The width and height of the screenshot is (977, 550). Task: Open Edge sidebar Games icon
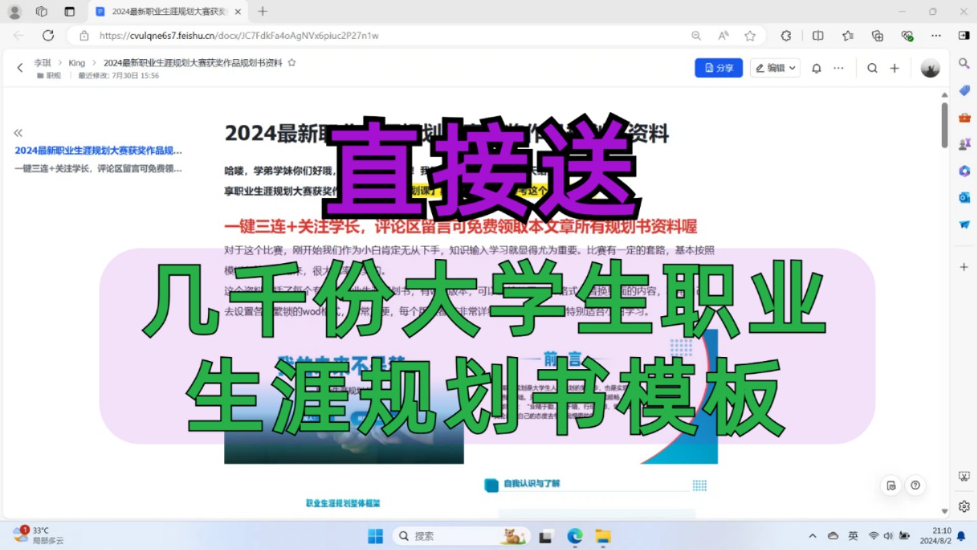[x=964, y=144]
